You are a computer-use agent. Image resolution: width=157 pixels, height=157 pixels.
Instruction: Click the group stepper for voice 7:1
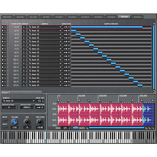pyautogui.click(x=26, y=49)
